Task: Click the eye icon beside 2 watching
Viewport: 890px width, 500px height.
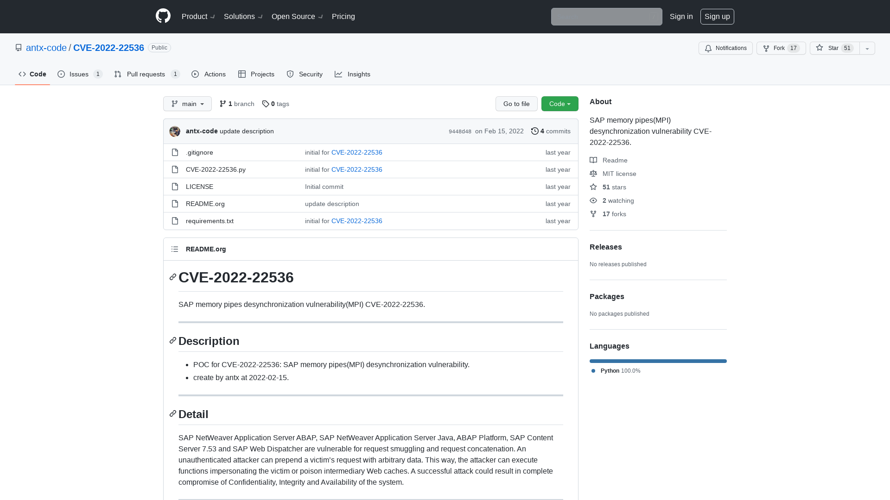Action: pyautogui.click(x=593, y=200)
